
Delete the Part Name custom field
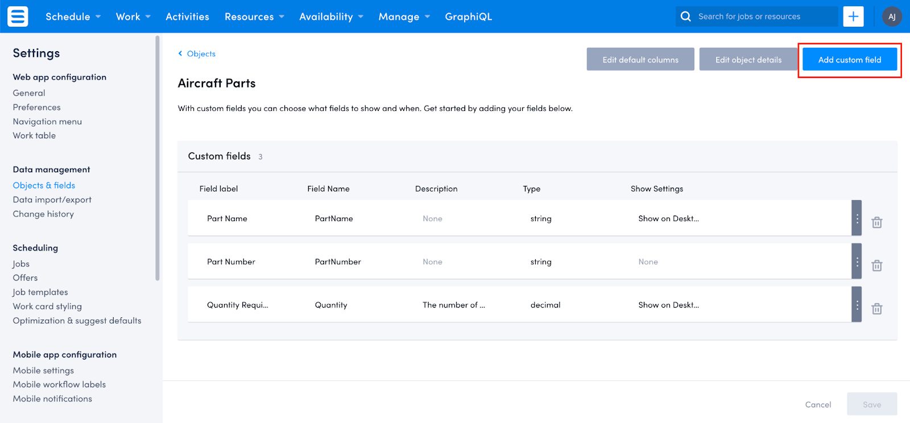tap(877, 222)
